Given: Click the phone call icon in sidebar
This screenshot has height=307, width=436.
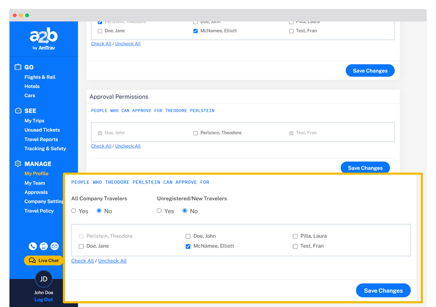Looking at the screenshot, I should [x=33, y=246].
